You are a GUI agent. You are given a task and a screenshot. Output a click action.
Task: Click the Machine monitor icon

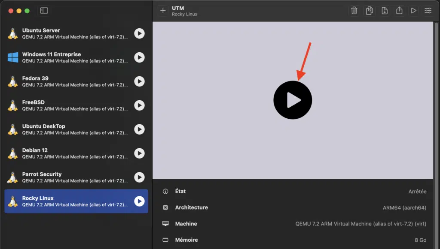pos(165,224)
